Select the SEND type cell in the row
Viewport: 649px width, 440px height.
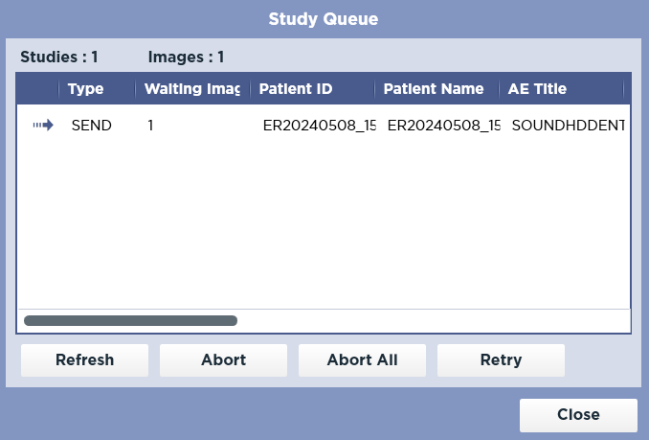pyautogui.click(x=92, y=126)
